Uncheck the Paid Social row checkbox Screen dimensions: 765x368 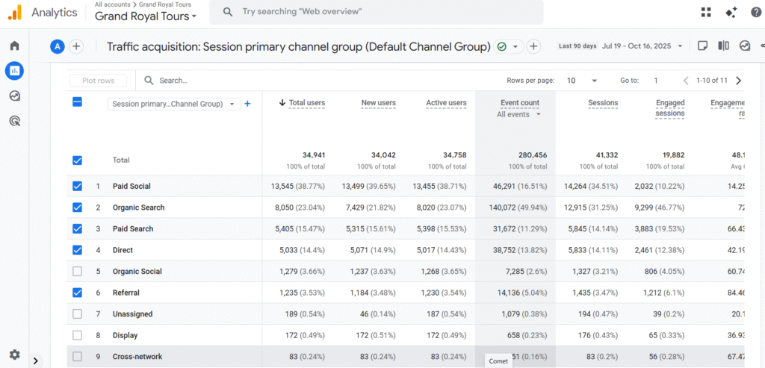click(77, 186)
